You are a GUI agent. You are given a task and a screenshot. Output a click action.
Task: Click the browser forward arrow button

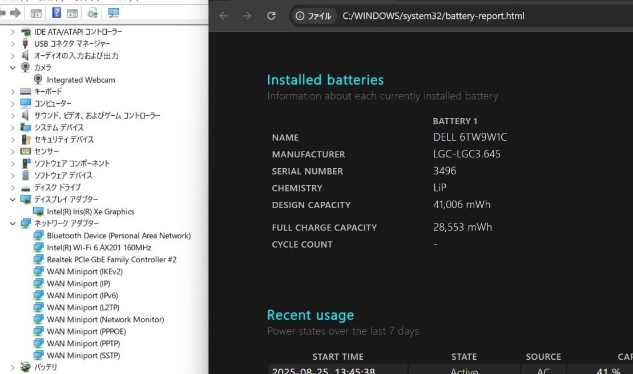pos(247,16)
